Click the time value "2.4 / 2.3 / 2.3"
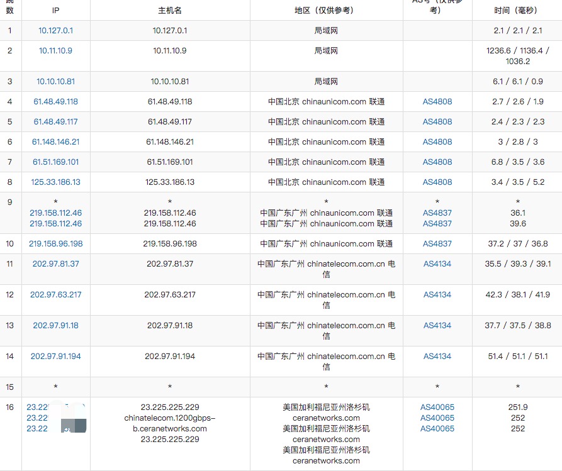562x471 pixels. (517, 121)
